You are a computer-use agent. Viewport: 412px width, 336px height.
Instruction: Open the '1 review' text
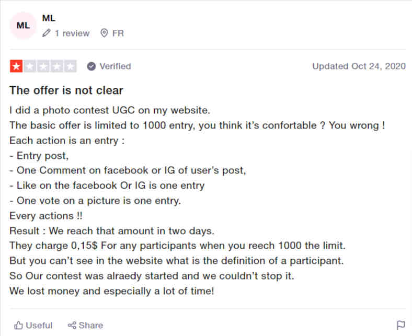(72, 33)
